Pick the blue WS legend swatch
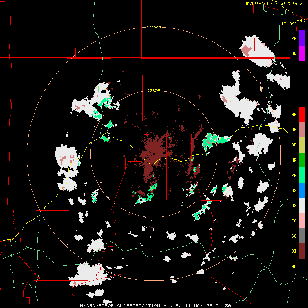Viewport: 308px width, 308px height. pyautogui.click(x=302, y=190)
